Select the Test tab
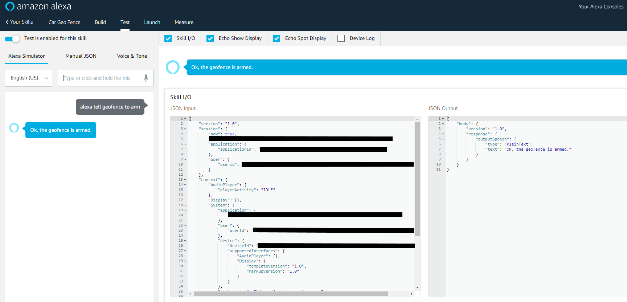 (x=125, y=22)
